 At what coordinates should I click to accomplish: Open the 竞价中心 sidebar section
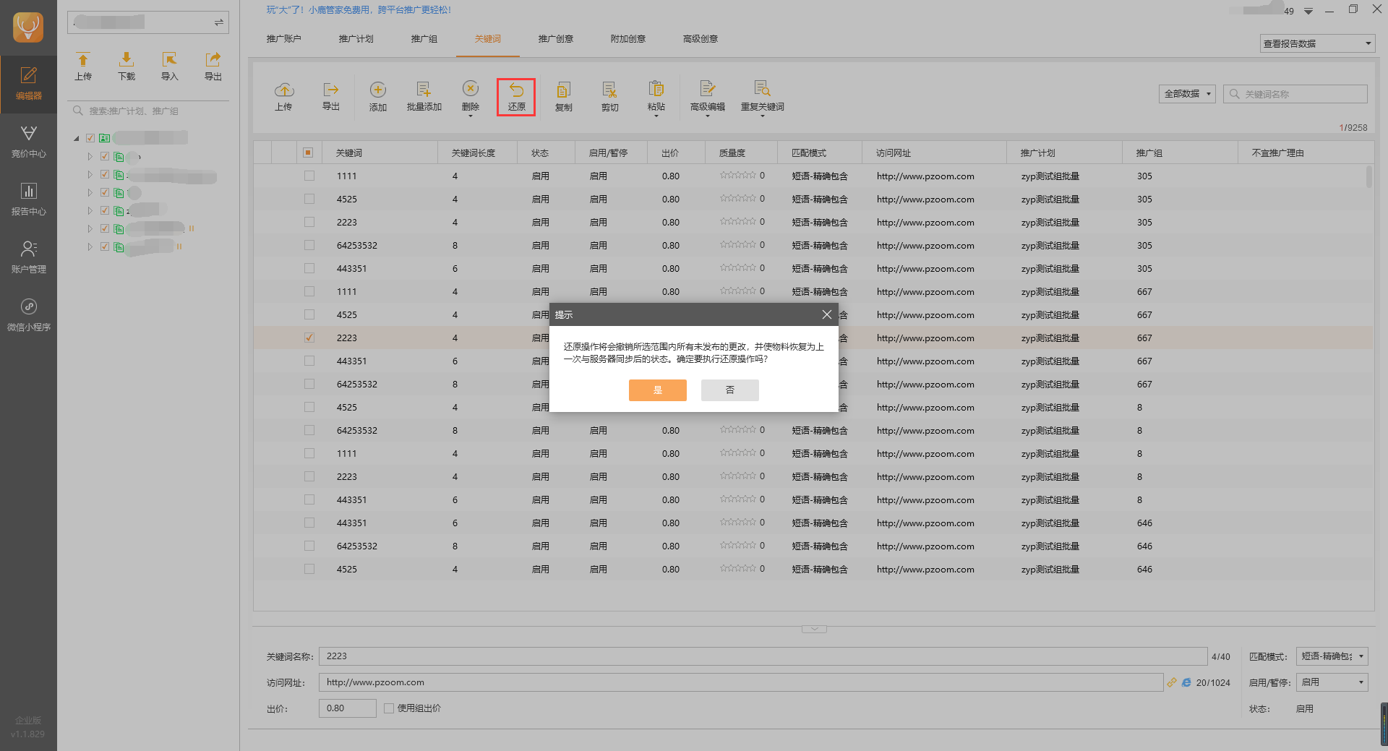pyautogui.click(x=28, y=142)
